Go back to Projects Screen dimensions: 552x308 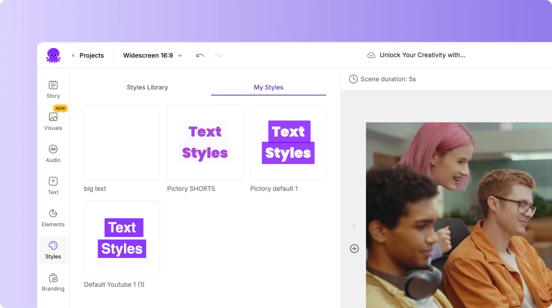click(91, 55)
